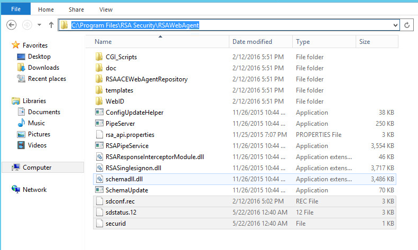Click the RSAResponseInterceptorModule.dll icon
418x250 pixels.
[x=99, y=157]
